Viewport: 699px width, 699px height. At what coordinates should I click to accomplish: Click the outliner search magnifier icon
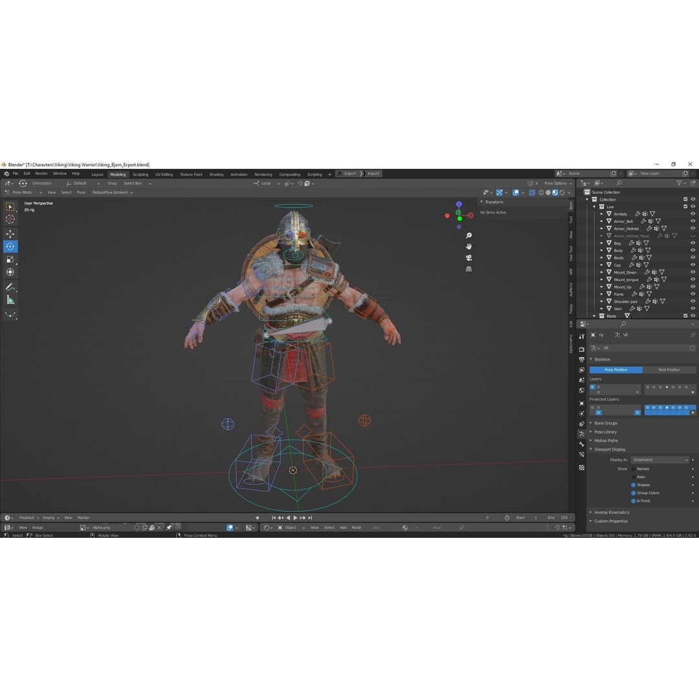(x=619, y=183)
